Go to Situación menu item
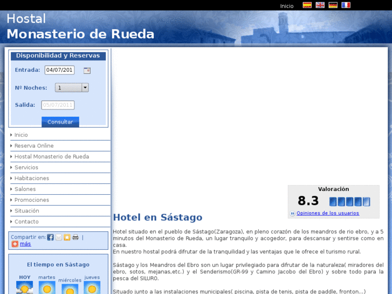392x294 pixels. point(27,211)
